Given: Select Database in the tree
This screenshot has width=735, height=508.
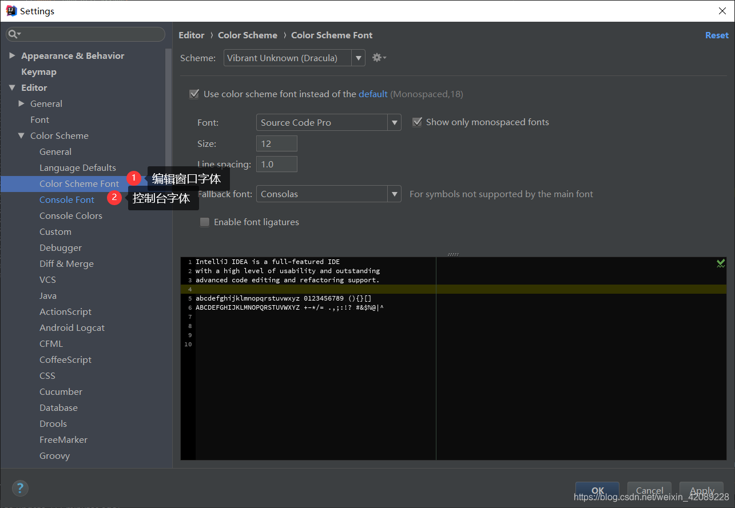Looking at the screenshot, I should click(x=58, y=407).
